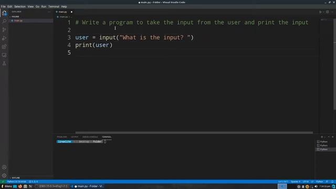Open the Manage gear in the activity bar
The height and width of the screenshot is (189, 336).
tap(4, 175)
